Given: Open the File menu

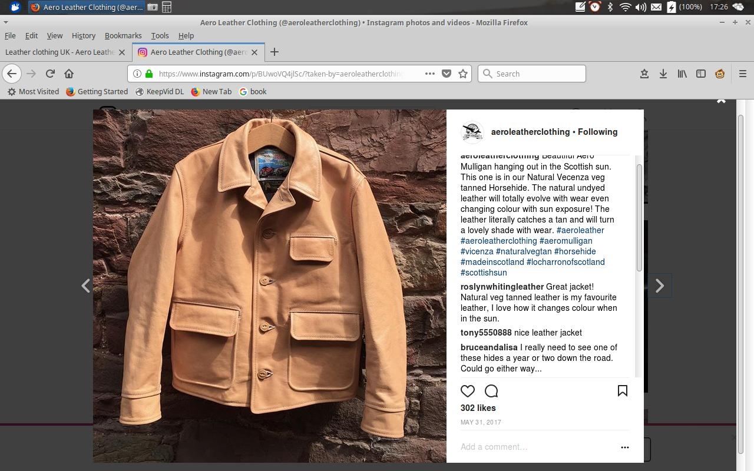Looking at the screenshot, I should point(10,35).
